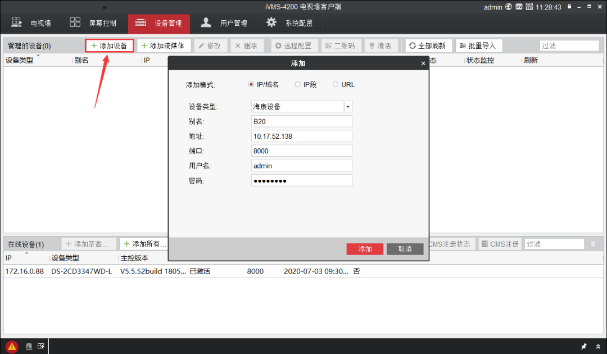Viewport: 607px width, 354px height.
Task: Click the 地址 address input field
Action: (x=301, y=135)
